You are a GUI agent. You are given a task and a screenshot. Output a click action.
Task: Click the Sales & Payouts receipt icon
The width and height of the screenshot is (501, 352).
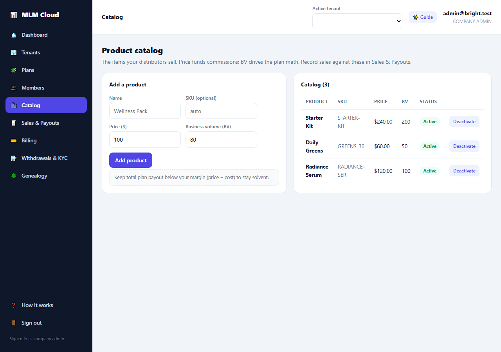(14, 123)
